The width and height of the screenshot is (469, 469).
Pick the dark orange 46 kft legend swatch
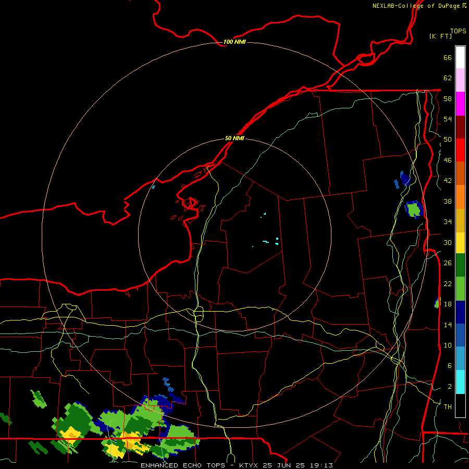tap(460, 174)
